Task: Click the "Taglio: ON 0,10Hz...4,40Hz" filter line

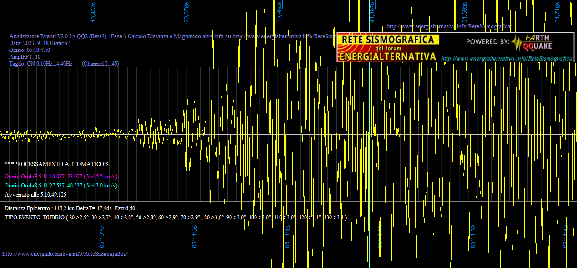Action: [41, 64]
